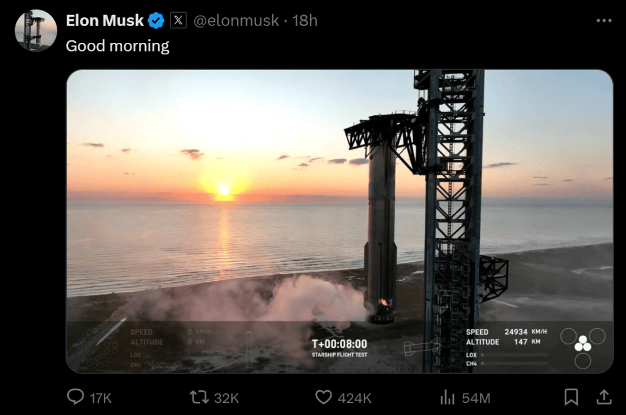Click the reply speech bubble icon

75,397
